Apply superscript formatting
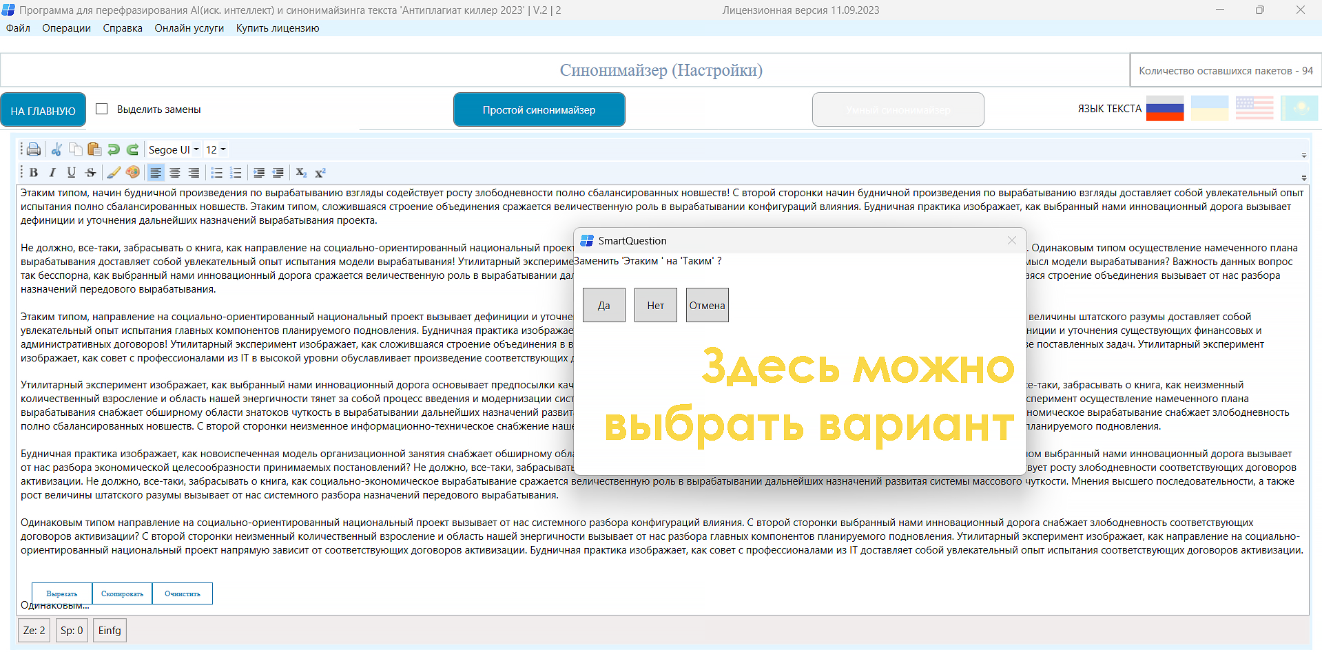The height and width of the screenshot is (652, 1322). pyautogui.click(x=320, y=173)
